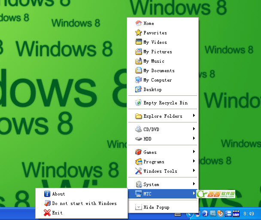The image size is (261, 220).
Task: Open My Documents from the popup menu
Action: [x=163, y=70]
